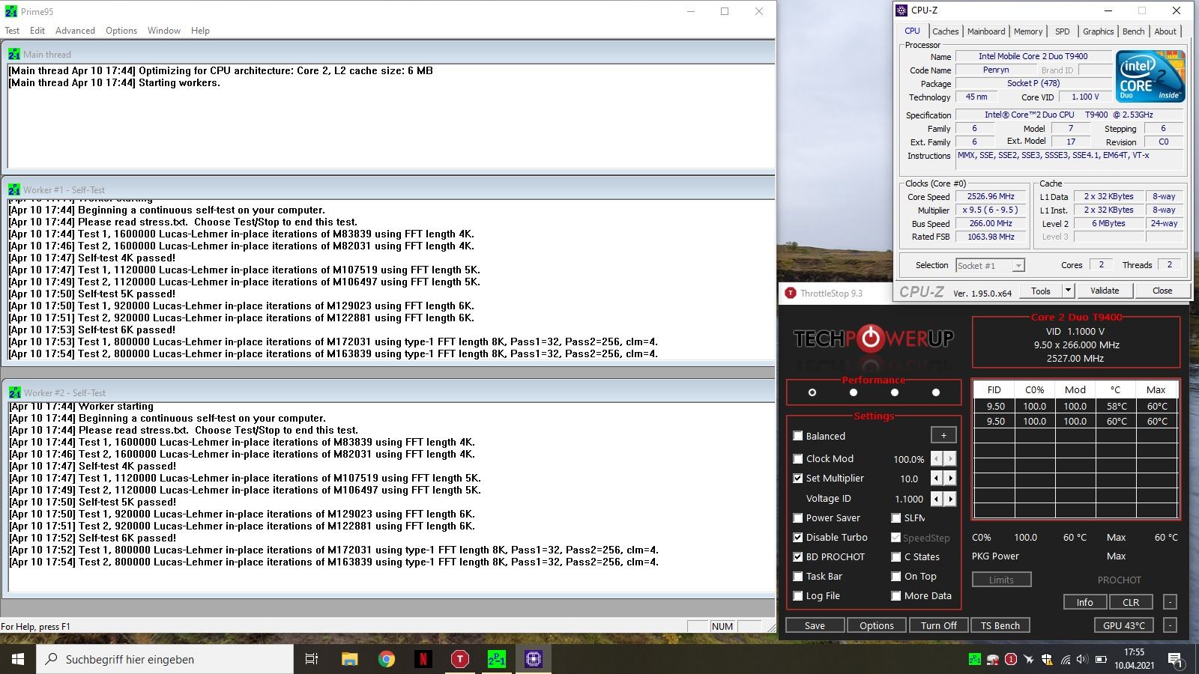Select the third Performance profile radio button
1199x674 pixels.
pos(894,392)
